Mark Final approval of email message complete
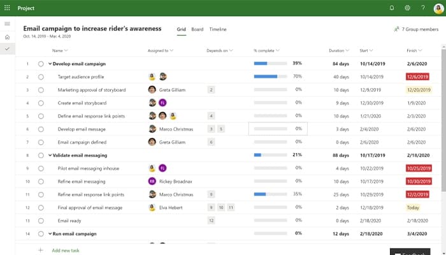Image resolution: width=446 pixels, height=255 pixels. tap(41, 208)
